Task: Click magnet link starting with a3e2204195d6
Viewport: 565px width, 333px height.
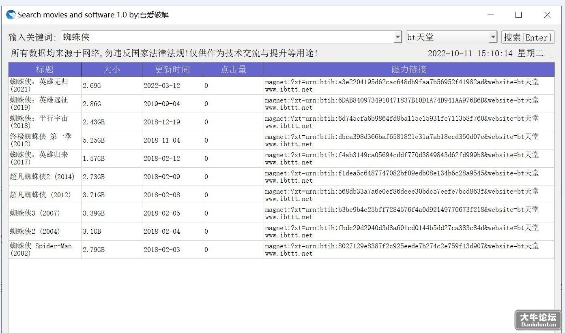Action: (409, 85)
